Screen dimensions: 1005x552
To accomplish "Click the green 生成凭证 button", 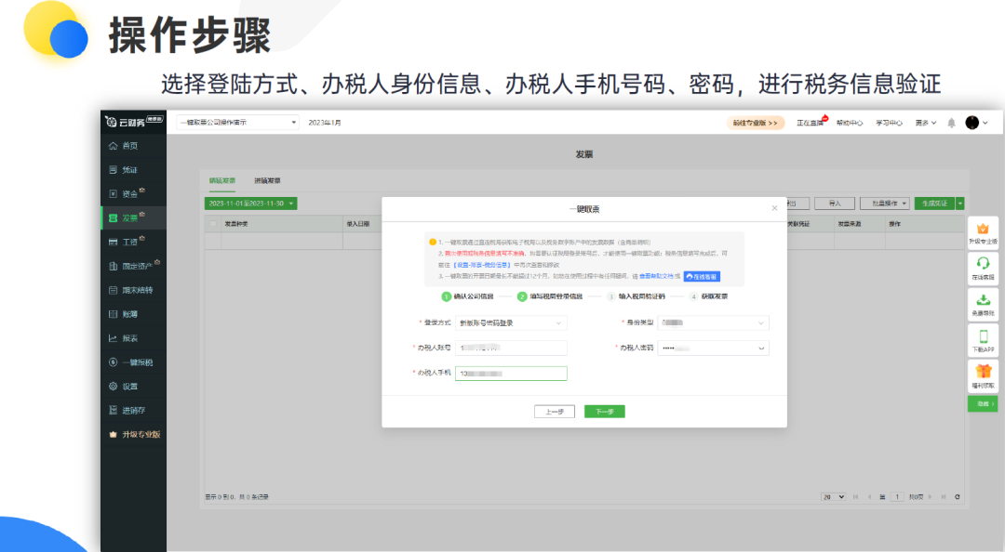I will point(934,204).
